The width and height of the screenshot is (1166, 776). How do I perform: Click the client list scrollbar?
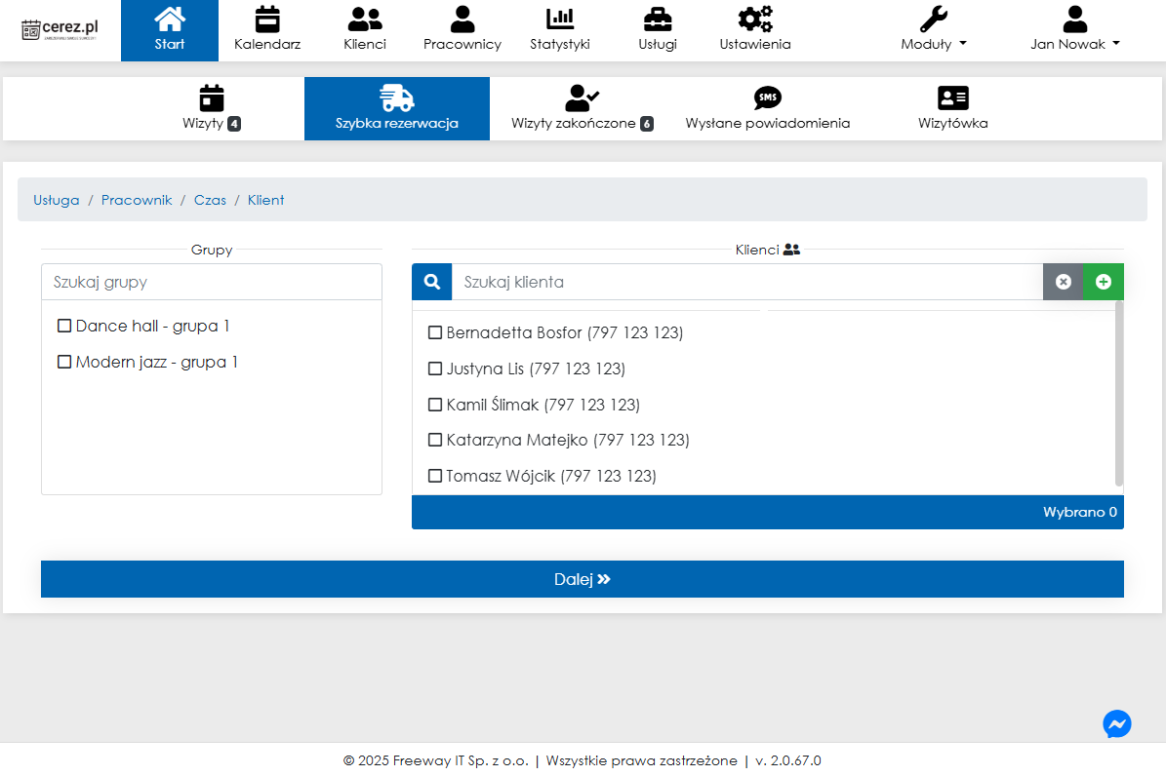click(1119, 390)
